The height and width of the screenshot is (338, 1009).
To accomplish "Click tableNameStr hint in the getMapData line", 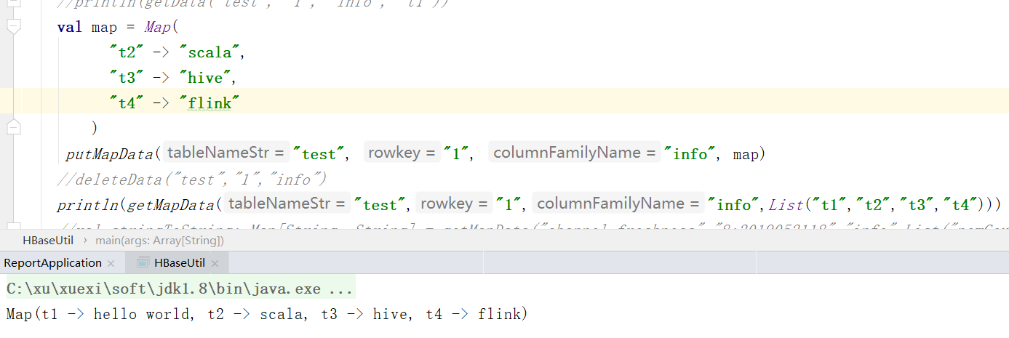I will pos(287,204).
